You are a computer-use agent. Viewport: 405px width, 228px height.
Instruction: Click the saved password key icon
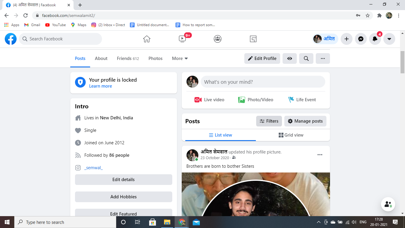coord(358,15)
